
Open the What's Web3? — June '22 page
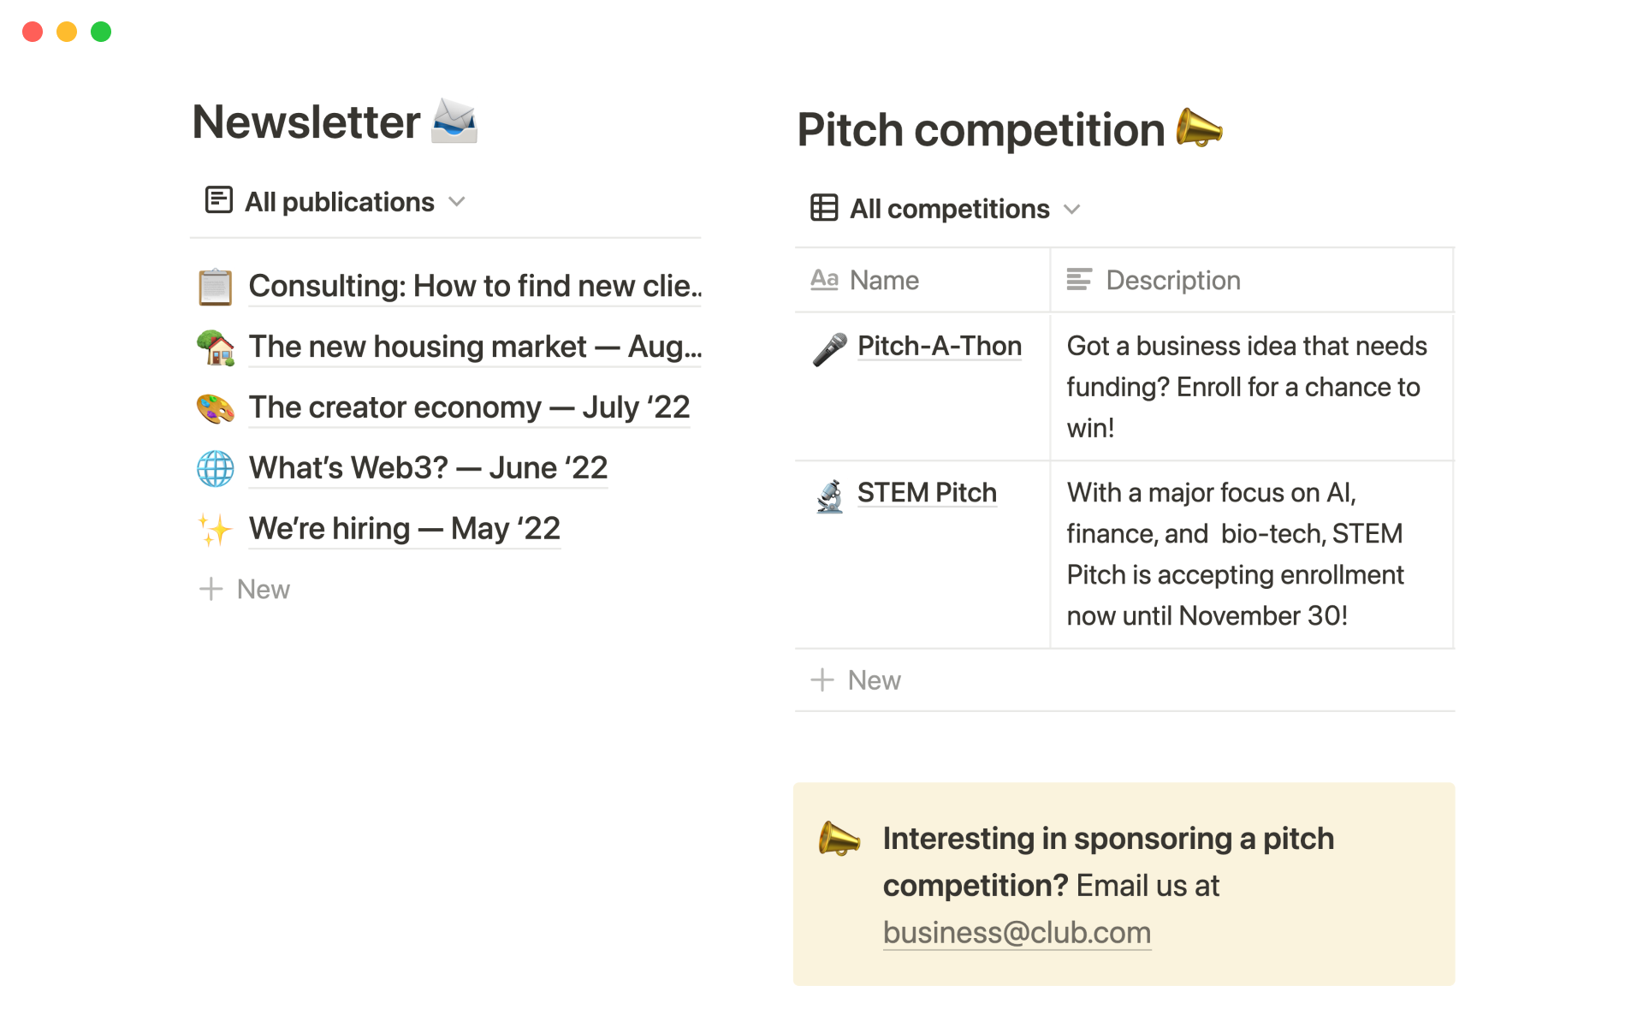(428, 469)
